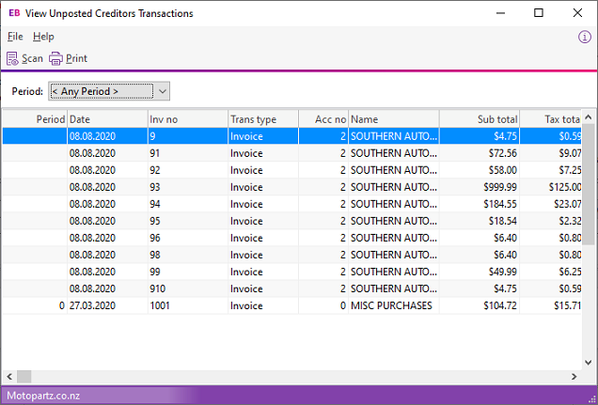
Task: Sort by the Date column header
Action: [x=107, y=119]
